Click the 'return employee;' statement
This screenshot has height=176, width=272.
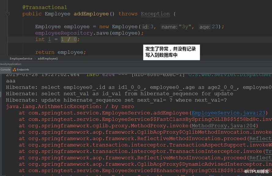(61, 52)
